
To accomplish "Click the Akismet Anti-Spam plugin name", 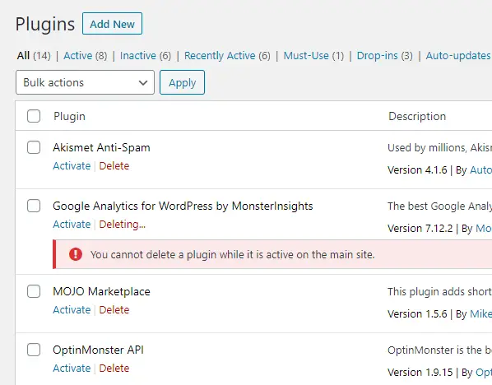I will [101, 147].
